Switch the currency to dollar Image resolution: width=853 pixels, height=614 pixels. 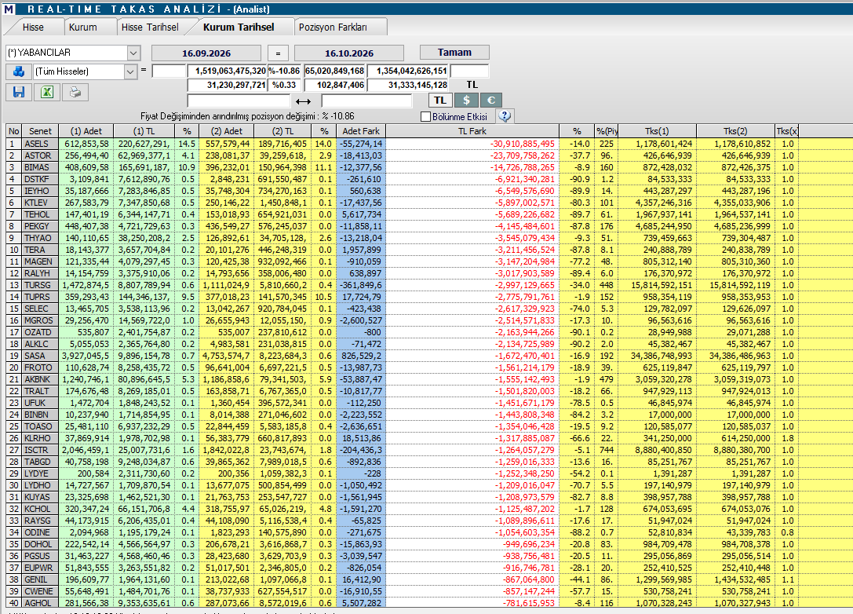[466, 101]
